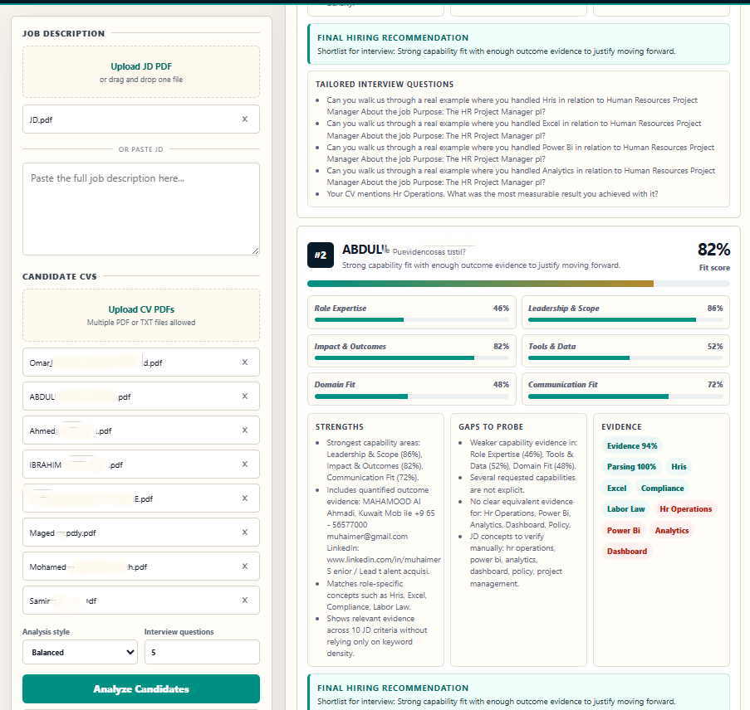750x710 pixels.
Task: Remove the Omar CV file
Action: click(244, 362)
